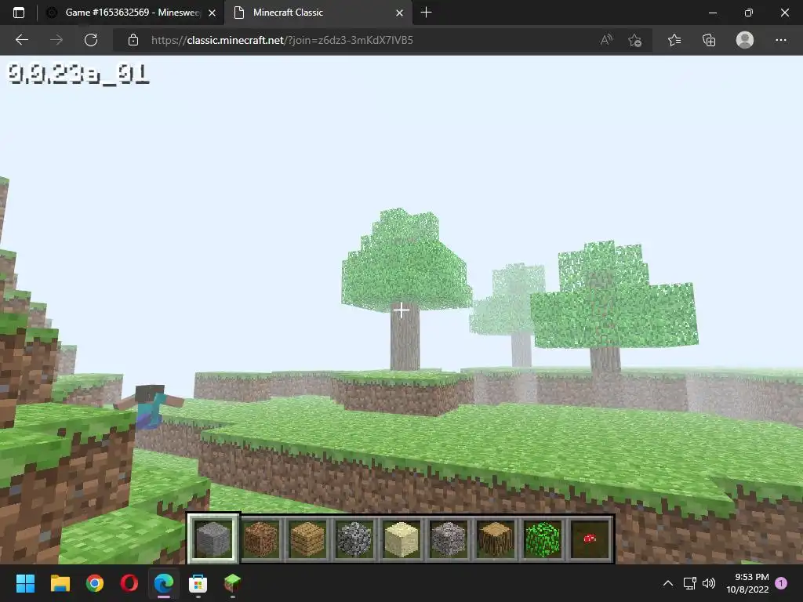Launch Google Chrome from taskbar
The height and width of the screenshot is (602, 803).
pyautogui.click(x=95, y=583)
